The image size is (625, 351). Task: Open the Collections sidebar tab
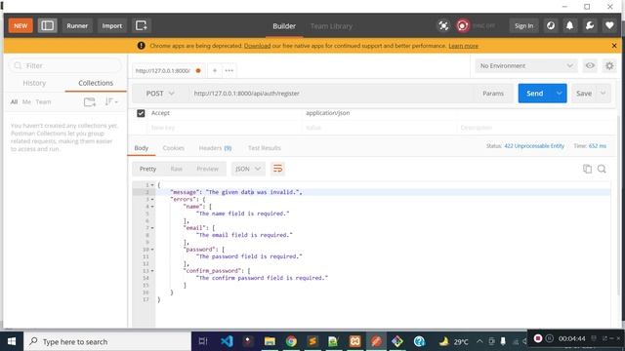click(96, 83)
